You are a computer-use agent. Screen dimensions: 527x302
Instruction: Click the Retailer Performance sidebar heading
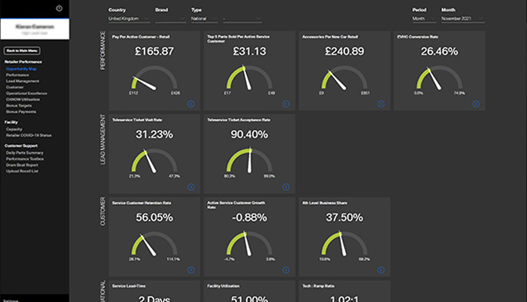point(23,62)
